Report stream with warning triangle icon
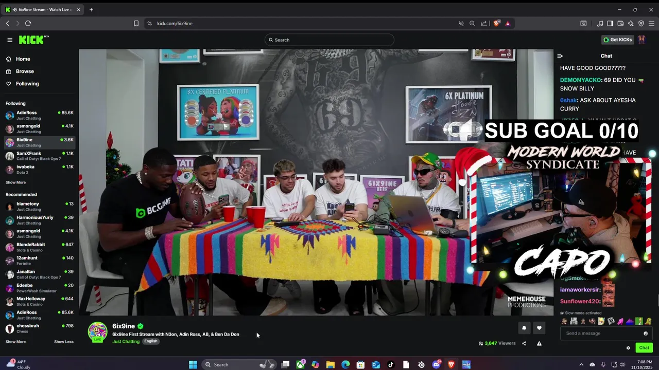Screen dimensions: 659x370 tap(539, 343)
